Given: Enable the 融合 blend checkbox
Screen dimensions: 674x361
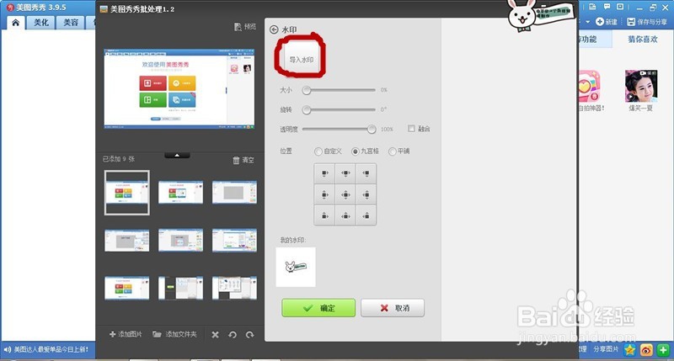Looking at the screenshot, I should (411, 129).
